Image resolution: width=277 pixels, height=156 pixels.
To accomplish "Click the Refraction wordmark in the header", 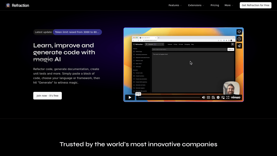I will pos(20,5).
